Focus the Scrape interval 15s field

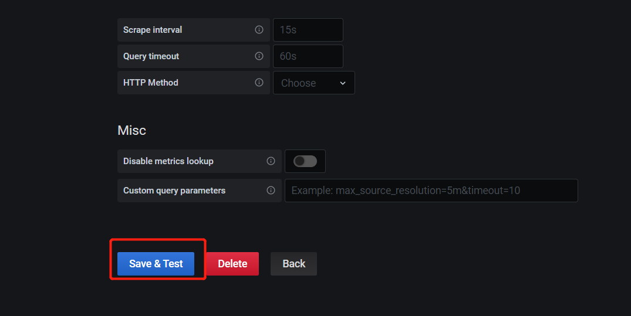point(308,30)
